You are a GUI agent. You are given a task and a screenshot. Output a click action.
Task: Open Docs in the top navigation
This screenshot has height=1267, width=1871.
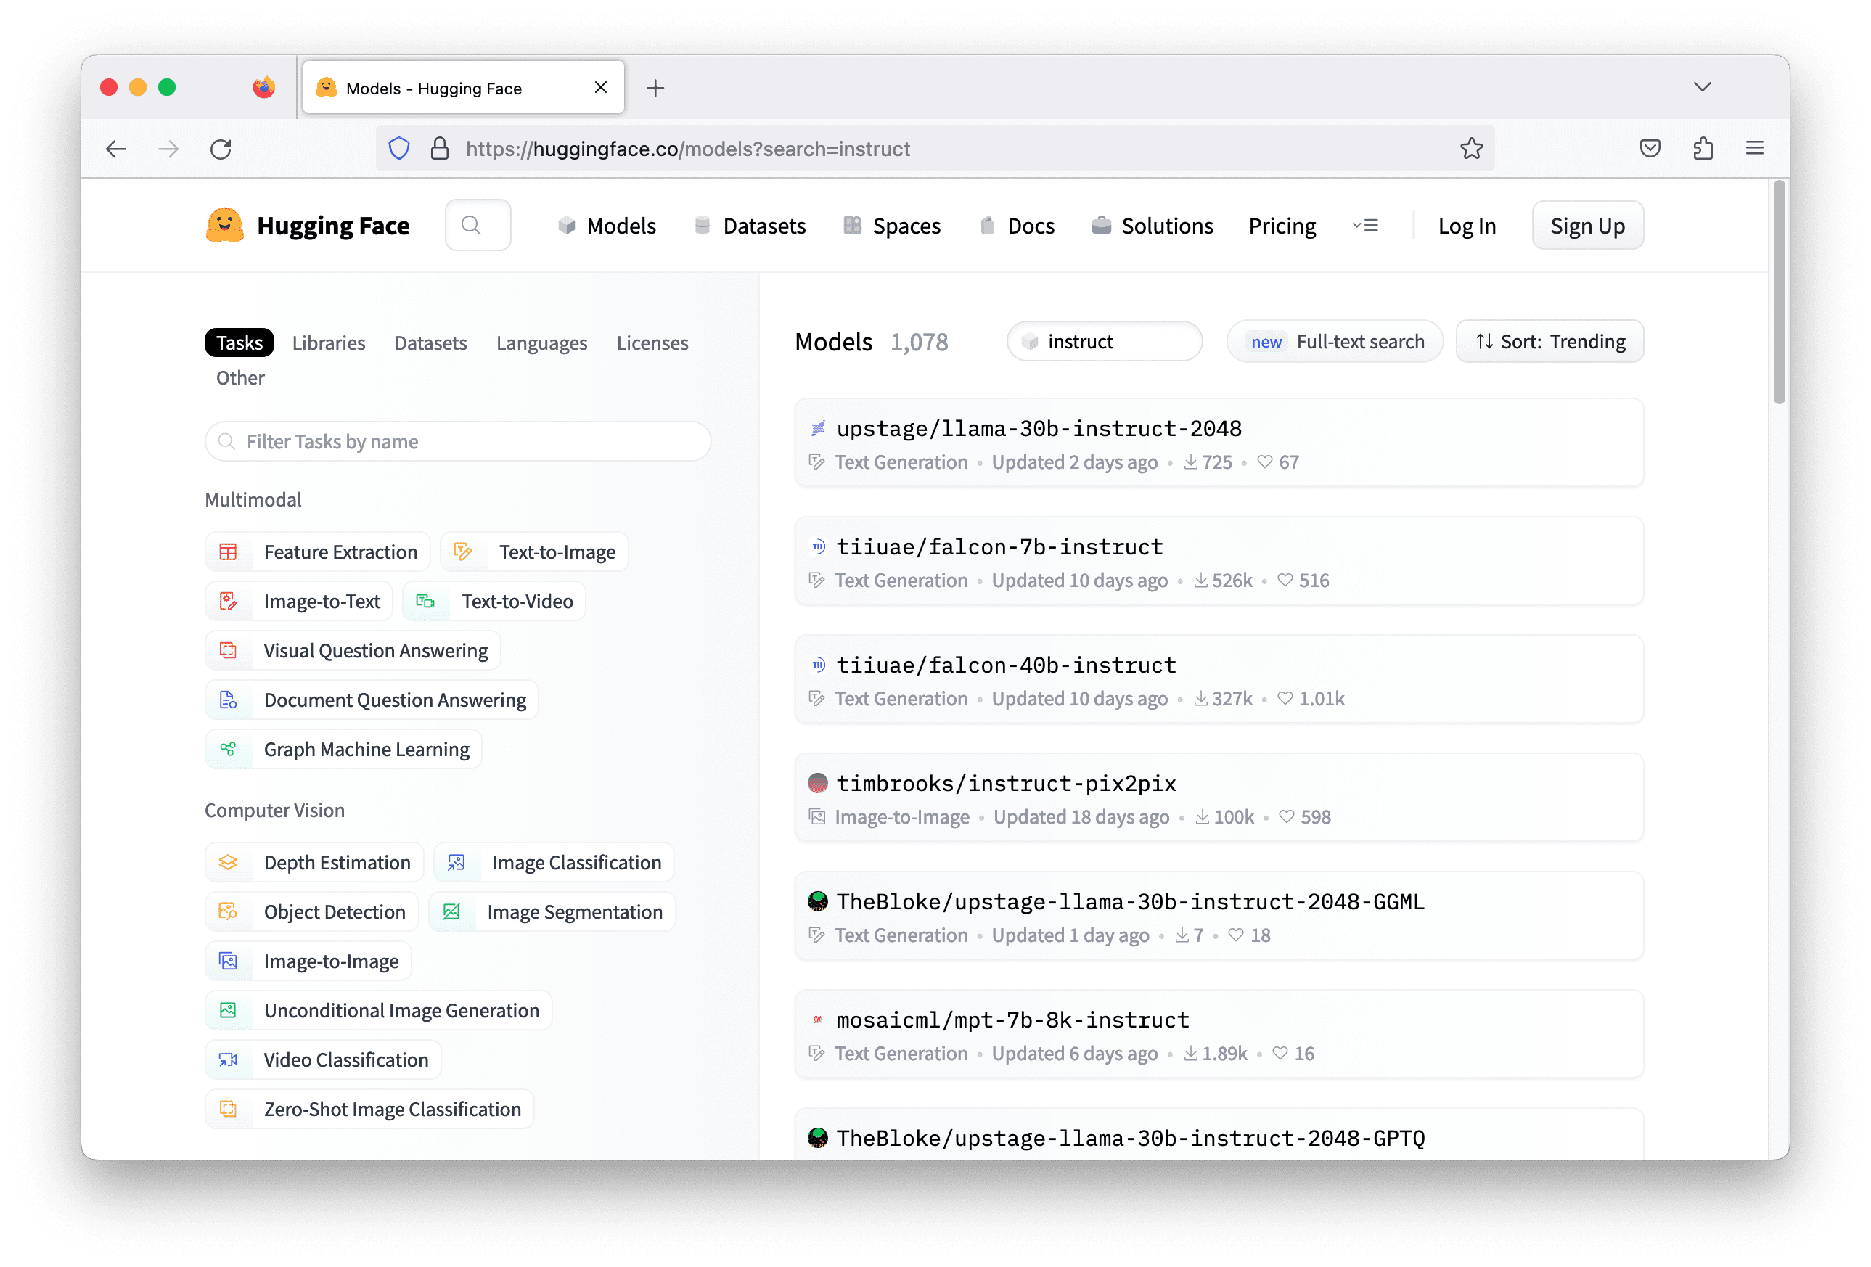1017,226
